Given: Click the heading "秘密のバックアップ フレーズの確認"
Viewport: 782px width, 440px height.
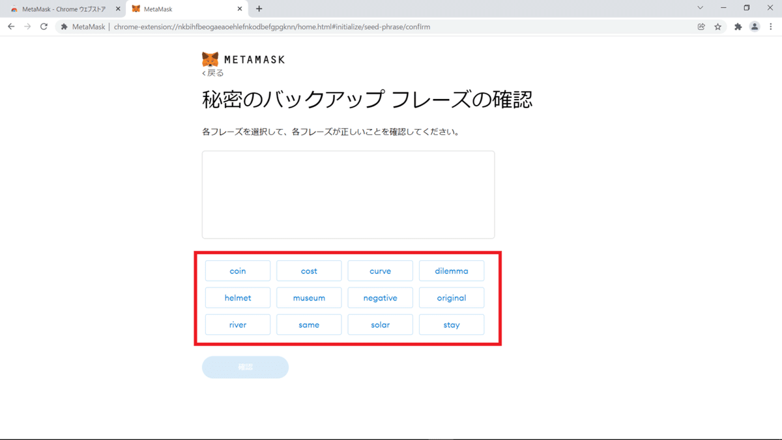Looking at the screenshot, I should [368, 100].
